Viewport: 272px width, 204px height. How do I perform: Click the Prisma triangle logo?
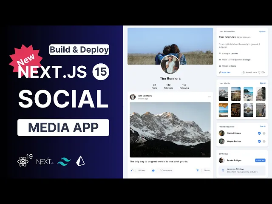click(80, 161)
